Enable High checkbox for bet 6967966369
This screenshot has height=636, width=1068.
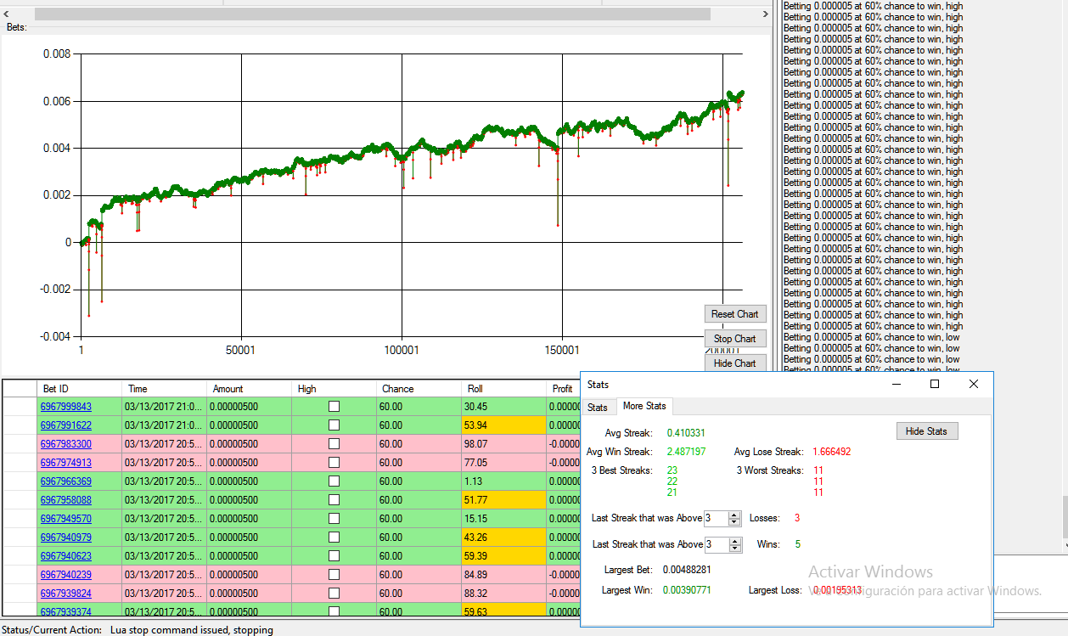pyautogui.click(x=334, y=481)
